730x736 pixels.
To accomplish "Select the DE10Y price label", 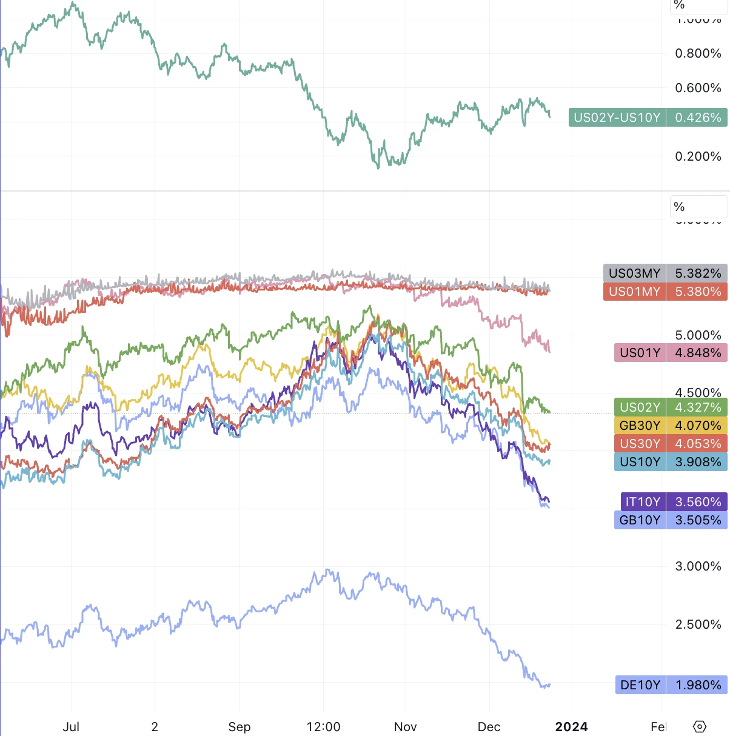I will point(671,685).
